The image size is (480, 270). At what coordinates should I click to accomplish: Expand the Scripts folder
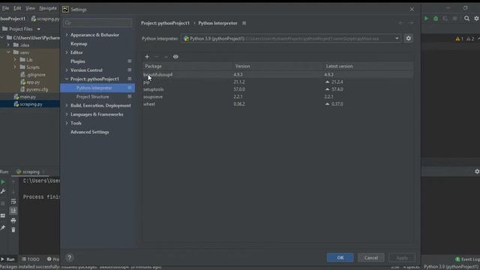(x=15, y=67)
